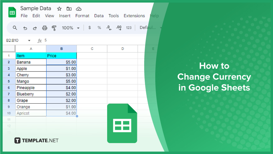Click the Pineapple cell

pos(31,88)
